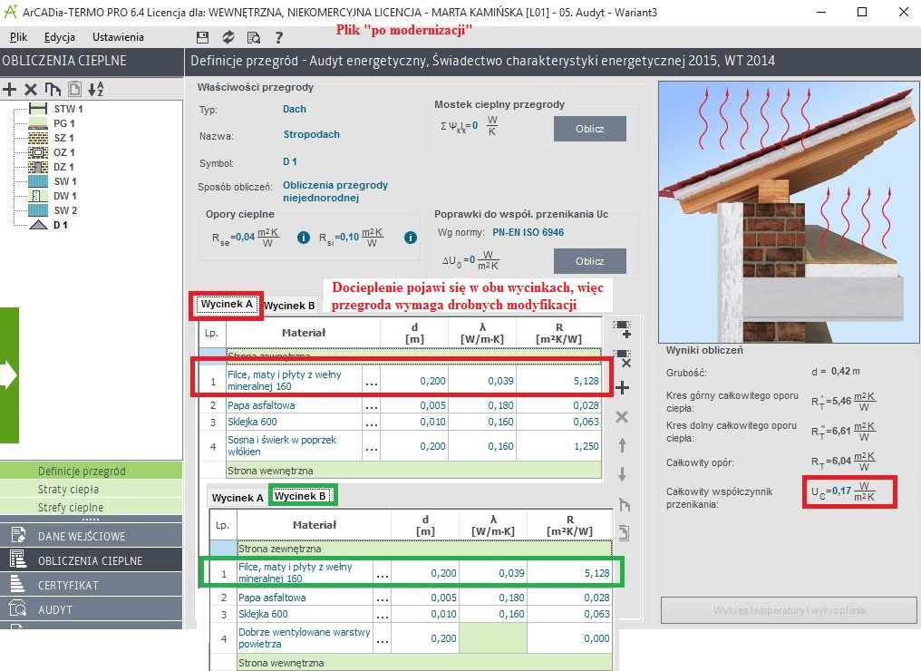
Task: Select the SW 2 partition in tree
Action: pos(65,210)
